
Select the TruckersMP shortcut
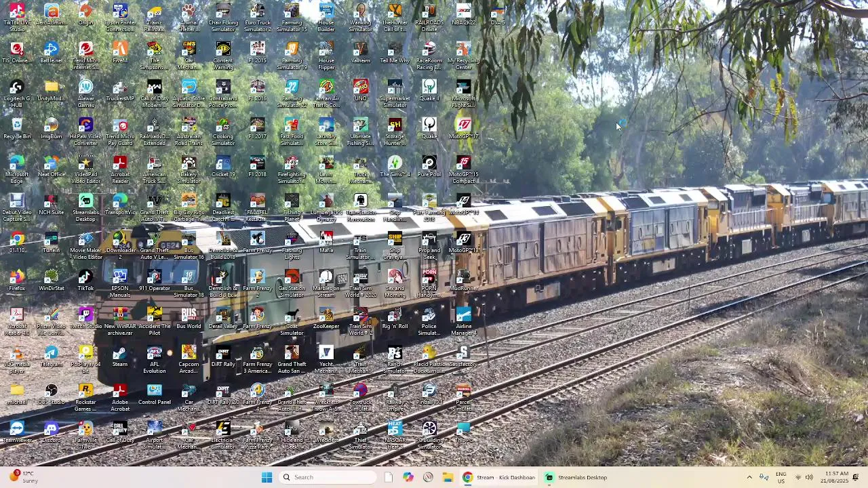click(x=120, y=91)
